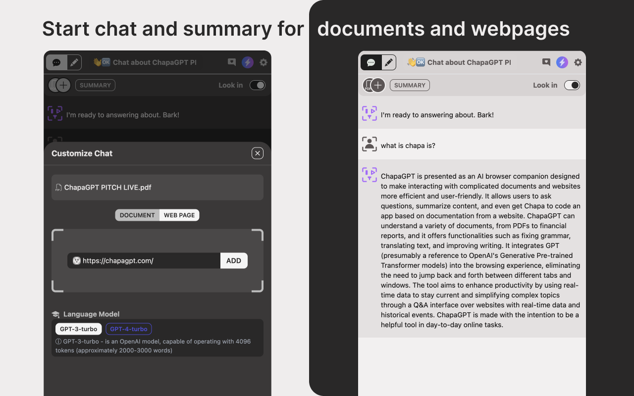
Task: Click the 'Look in' label in dark panel
Action: click(231, 85)
